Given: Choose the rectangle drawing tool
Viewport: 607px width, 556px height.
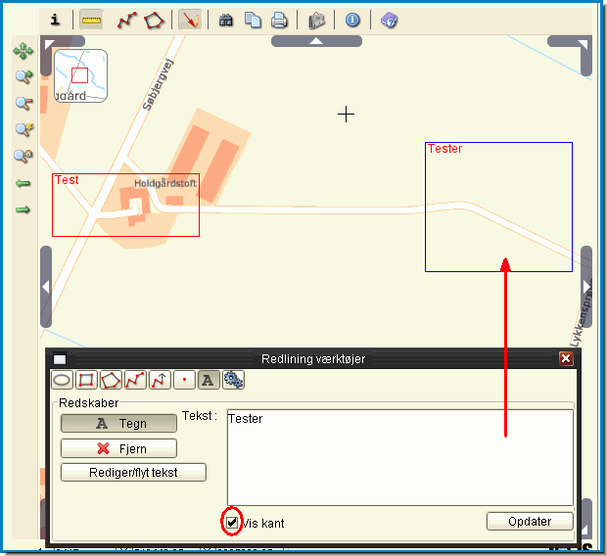Looking at the screenshot, I should click(x=85, y=380).
